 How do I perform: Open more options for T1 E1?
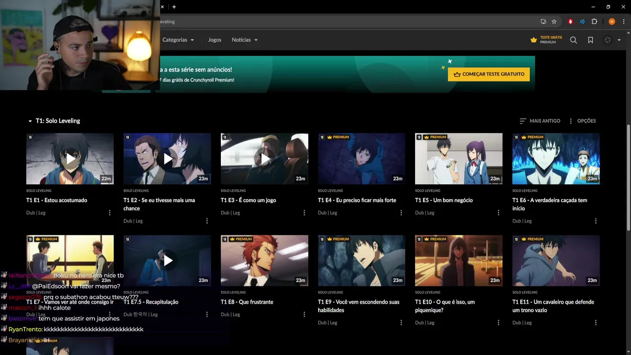109,213
